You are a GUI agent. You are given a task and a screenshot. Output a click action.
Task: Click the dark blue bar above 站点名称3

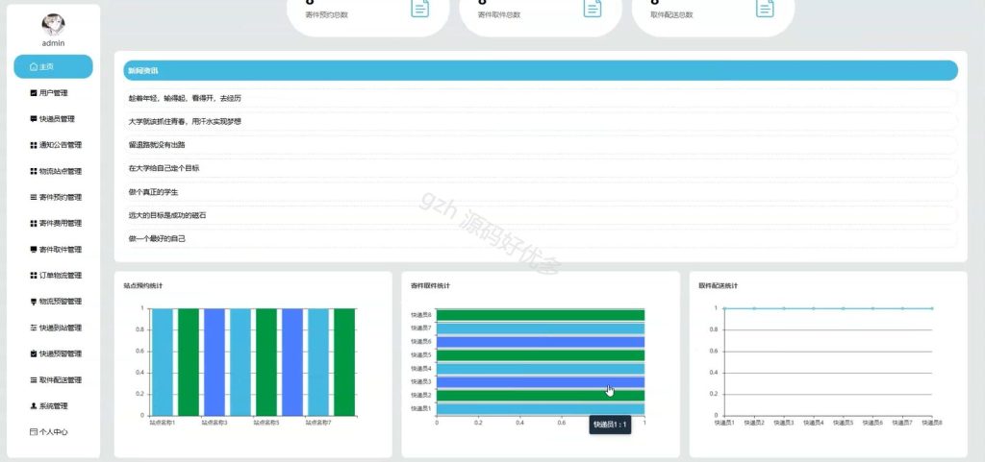pyautogui.click(x=215, y=362)
